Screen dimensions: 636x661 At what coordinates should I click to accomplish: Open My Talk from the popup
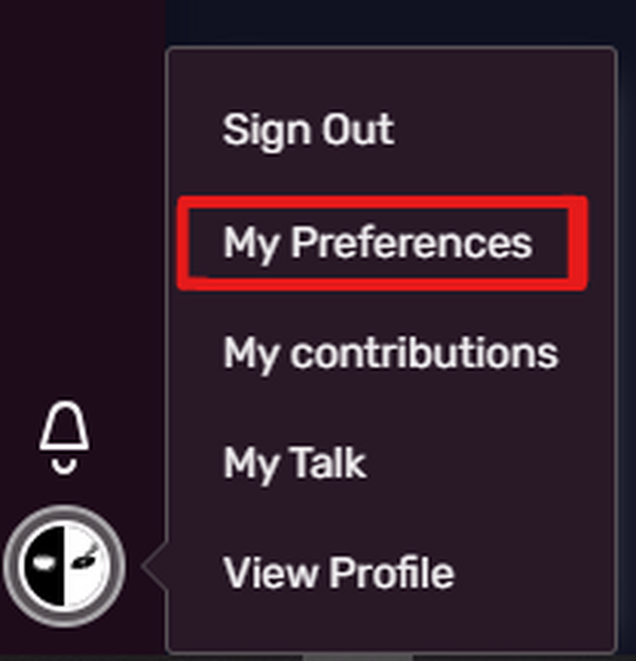coord(295,464)
